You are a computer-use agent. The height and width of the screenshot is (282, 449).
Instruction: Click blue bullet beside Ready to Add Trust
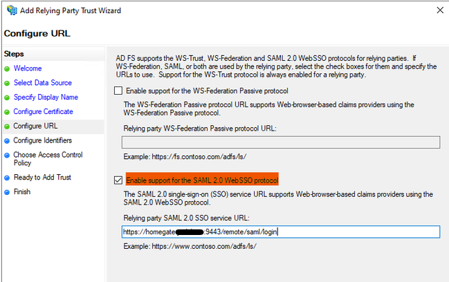tap(7, 178)
